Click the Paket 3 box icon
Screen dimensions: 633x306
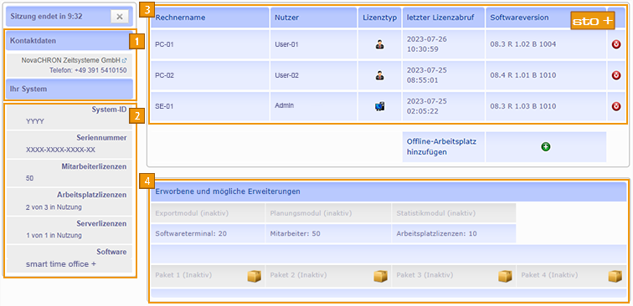(x=505, y=276)
